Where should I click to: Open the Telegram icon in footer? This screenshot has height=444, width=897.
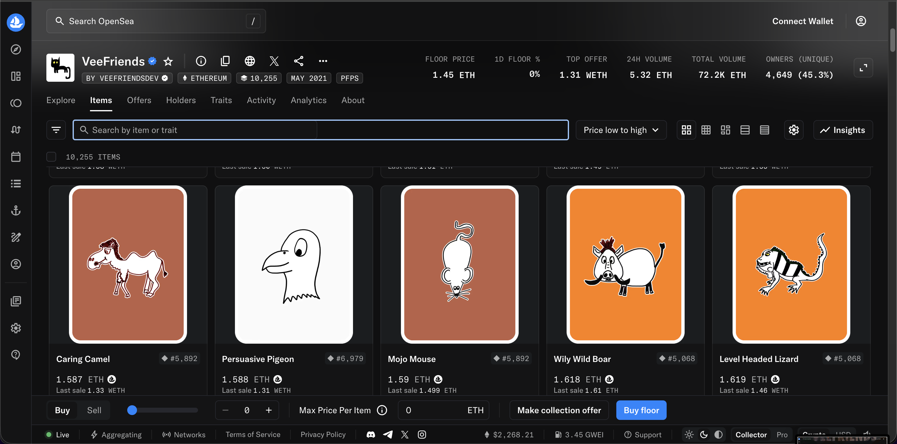[x=388, y=435]
